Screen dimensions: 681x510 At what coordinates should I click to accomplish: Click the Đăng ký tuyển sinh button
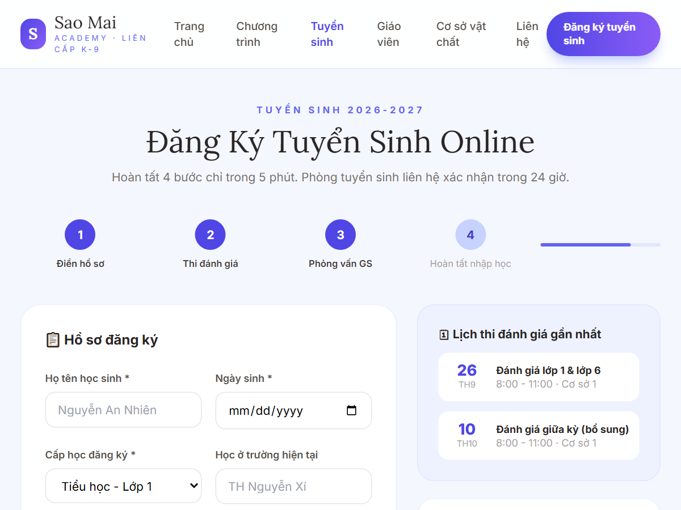[x=603, y=34]
